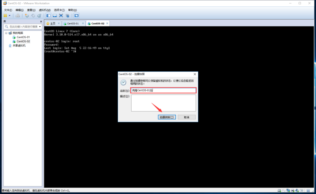Click the snapshot description (描述) text area
The image size is (316, 194).
[164, 103]
